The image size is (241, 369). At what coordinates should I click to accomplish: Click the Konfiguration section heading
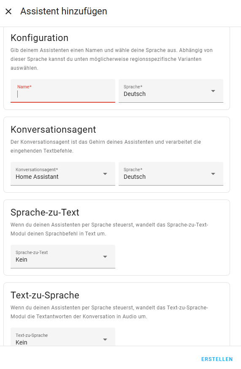point(39,38)
